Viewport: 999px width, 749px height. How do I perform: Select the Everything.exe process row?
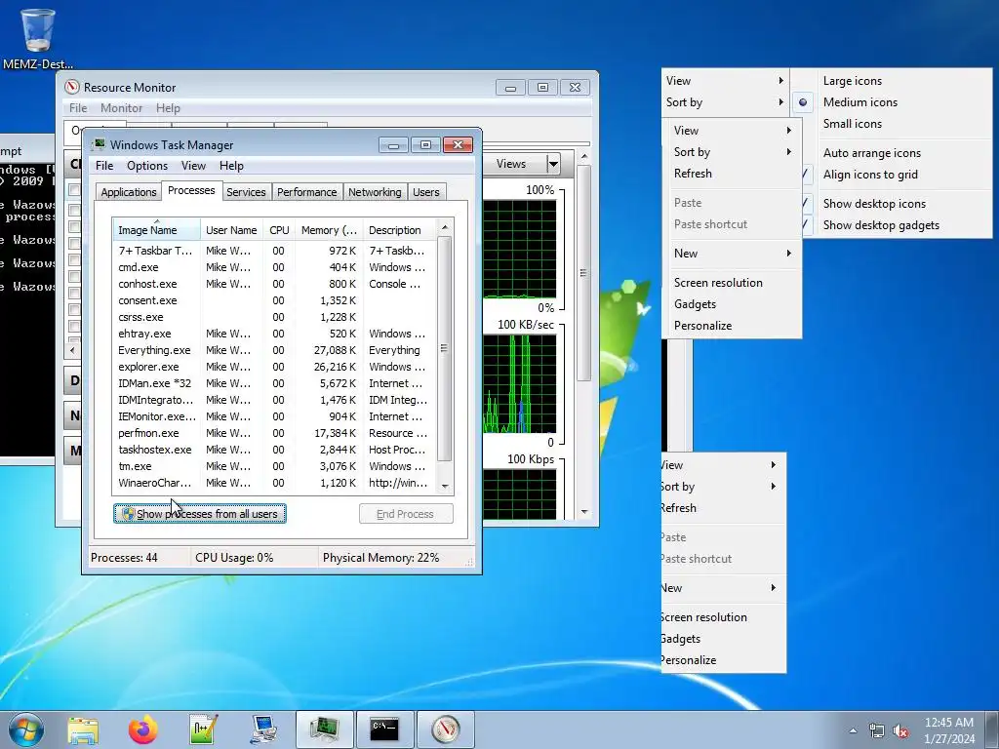tap(274, 350)
